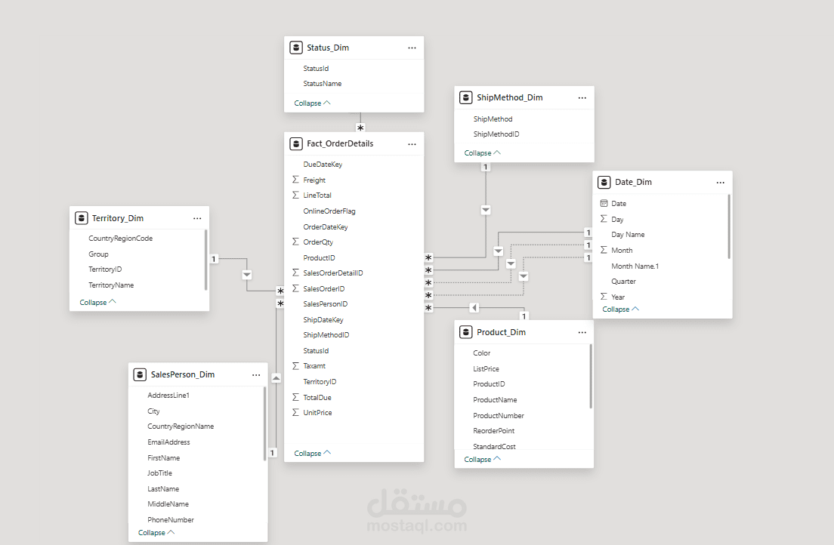The image size is (834, 545).
Task: Click the Date_Dim vertical scrollbar
Action: click(x=729, y=226)
